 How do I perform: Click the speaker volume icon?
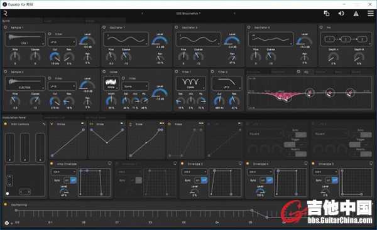(341, 13)
